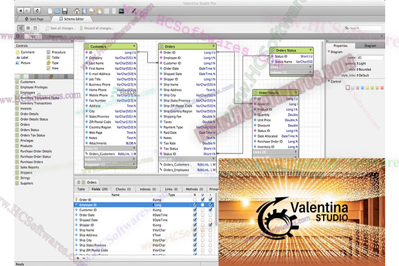
Task: Collapse the Control properties section
Action: pos(329,81)
